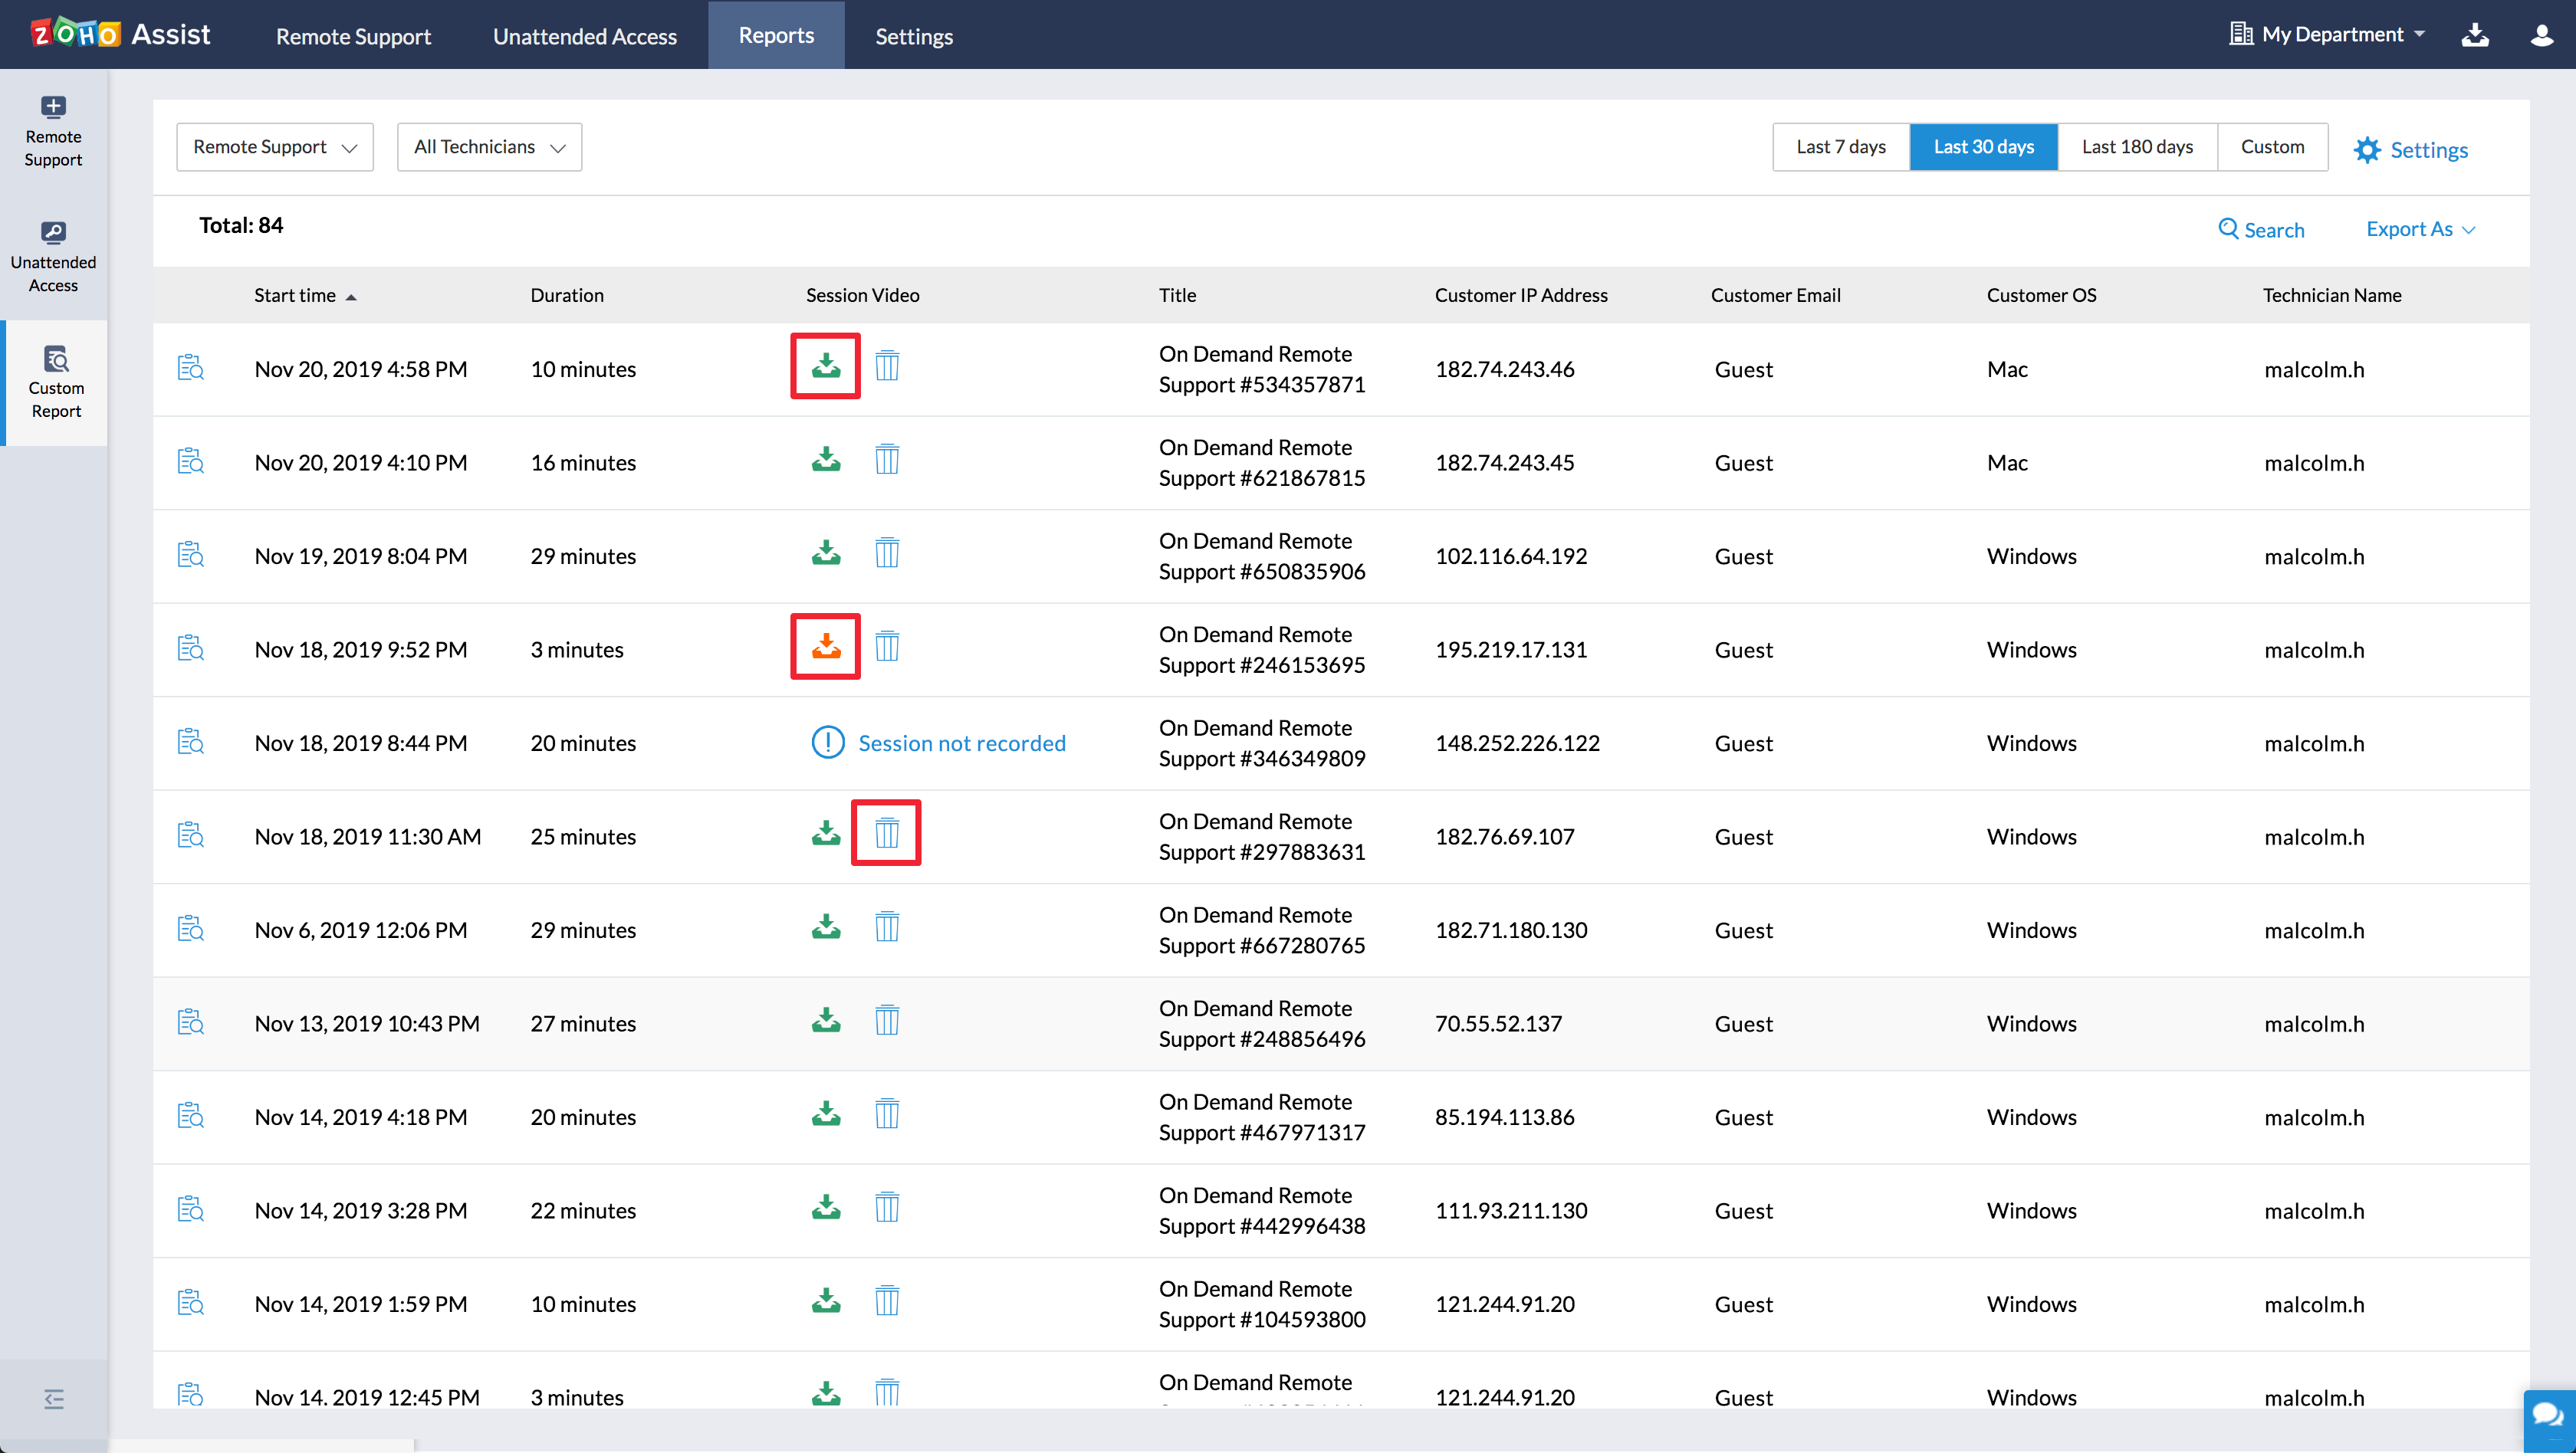Go to Settings tab in top navigation

(913, 36)
